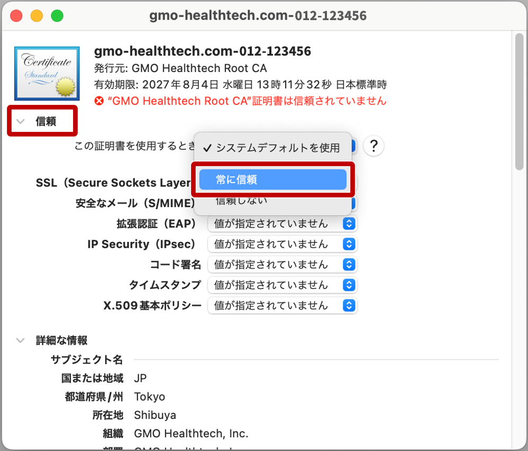Click the この証明書を使用するとき label

[135, 146]
